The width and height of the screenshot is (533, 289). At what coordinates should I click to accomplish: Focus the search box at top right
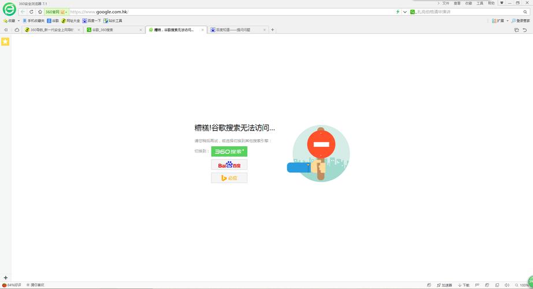[469, 12]
